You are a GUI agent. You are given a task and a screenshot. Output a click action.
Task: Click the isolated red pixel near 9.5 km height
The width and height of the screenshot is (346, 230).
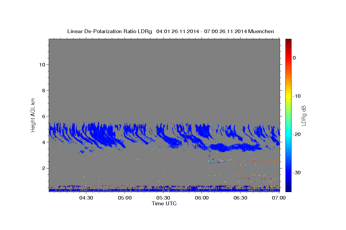pos(82,70)
